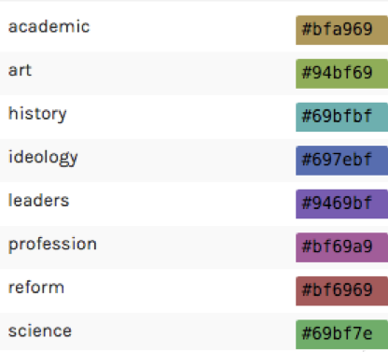The height and width of the screenshot is (352, 388).
Task: Open the art tag label
Action: click(20, 70)
